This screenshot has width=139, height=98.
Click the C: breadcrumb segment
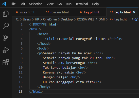tap(17, 19)
